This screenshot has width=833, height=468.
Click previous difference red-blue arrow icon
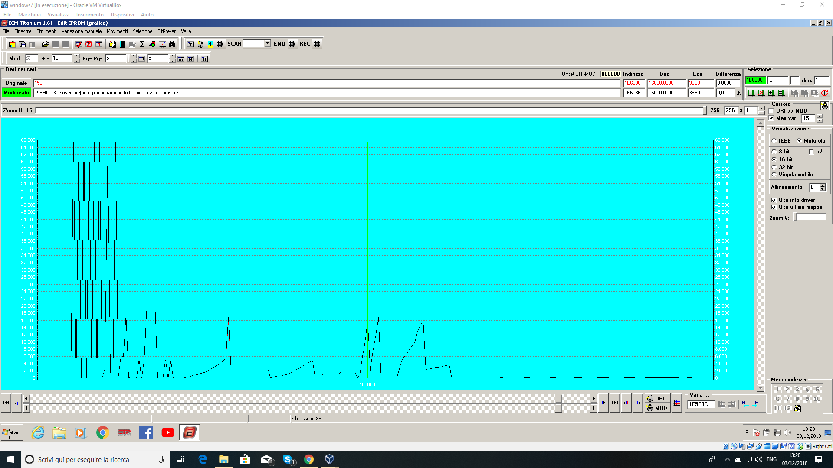(x=626, y=403)
